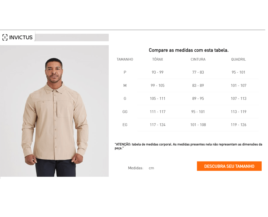Select size P row label
The image size is (268, 217).
(125, 72)
